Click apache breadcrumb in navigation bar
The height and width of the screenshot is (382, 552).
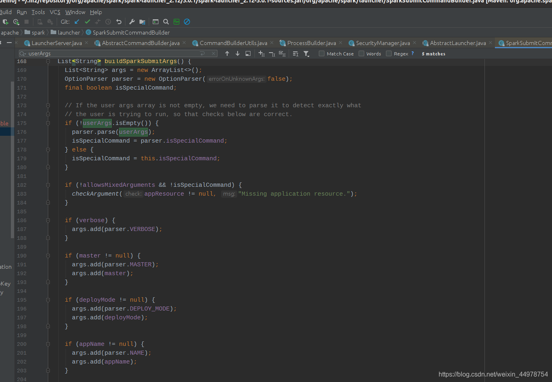(10, 33)
